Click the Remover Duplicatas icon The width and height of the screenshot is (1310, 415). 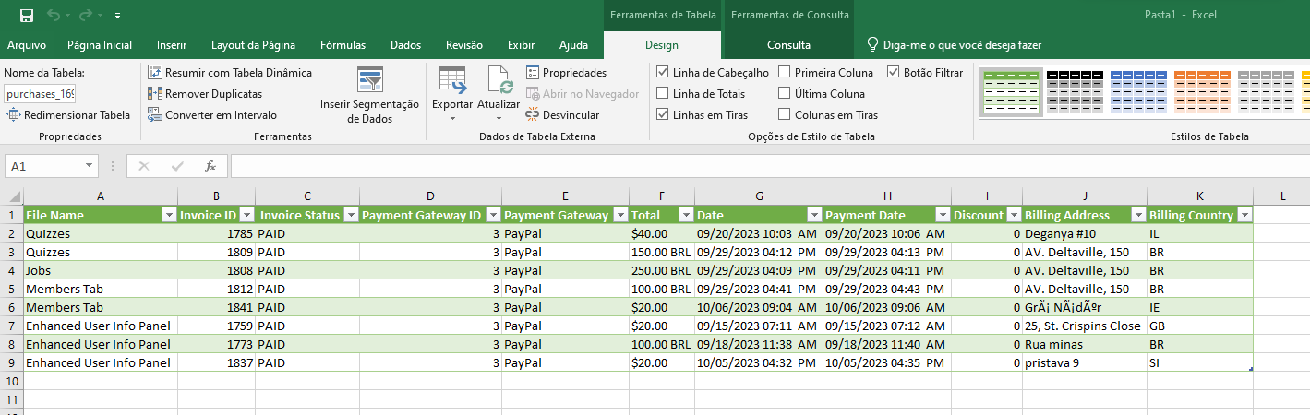pyautogui.click(x=155, y=94)
